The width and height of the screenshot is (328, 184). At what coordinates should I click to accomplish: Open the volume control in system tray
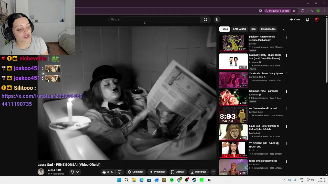pos(312,180)
